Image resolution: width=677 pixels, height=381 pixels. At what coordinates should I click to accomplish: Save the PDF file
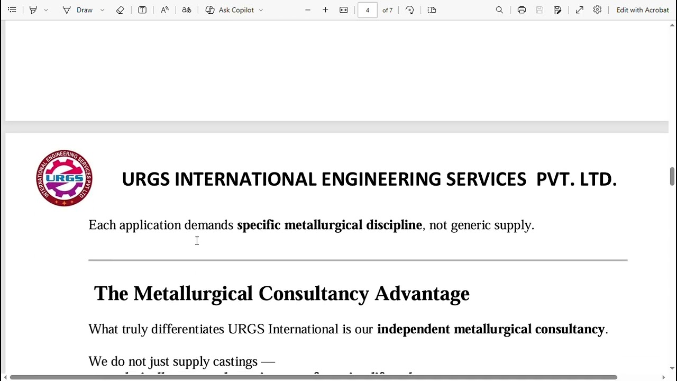(539, 10)
